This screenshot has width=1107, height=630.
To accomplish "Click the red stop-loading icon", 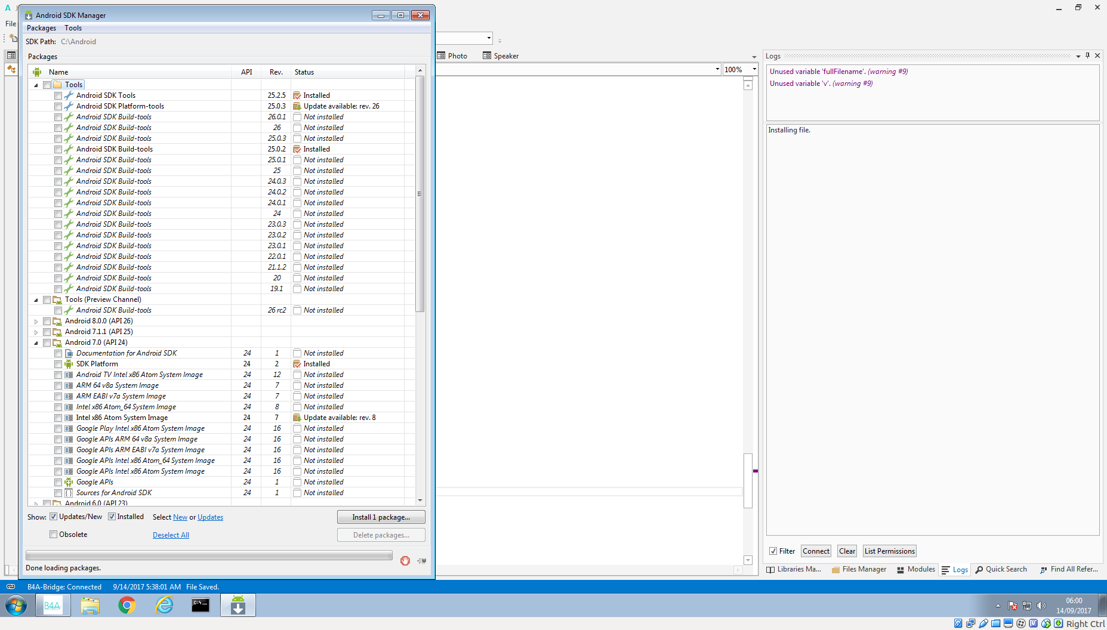I will (x=405, y=561).
